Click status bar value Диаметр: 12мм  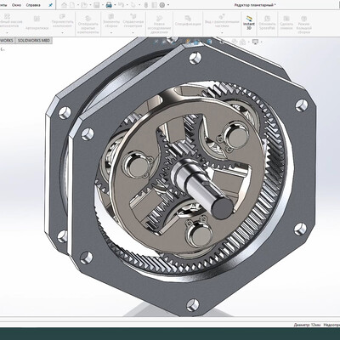click(307, 325)
